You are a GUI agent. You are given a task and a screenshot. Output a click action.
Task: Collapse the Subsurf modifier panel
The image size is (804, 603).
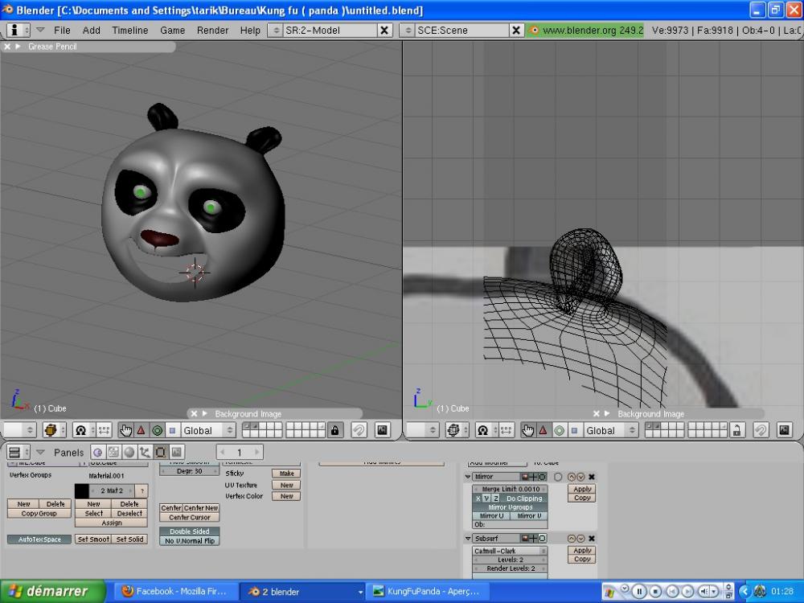(x=468, y=539)
